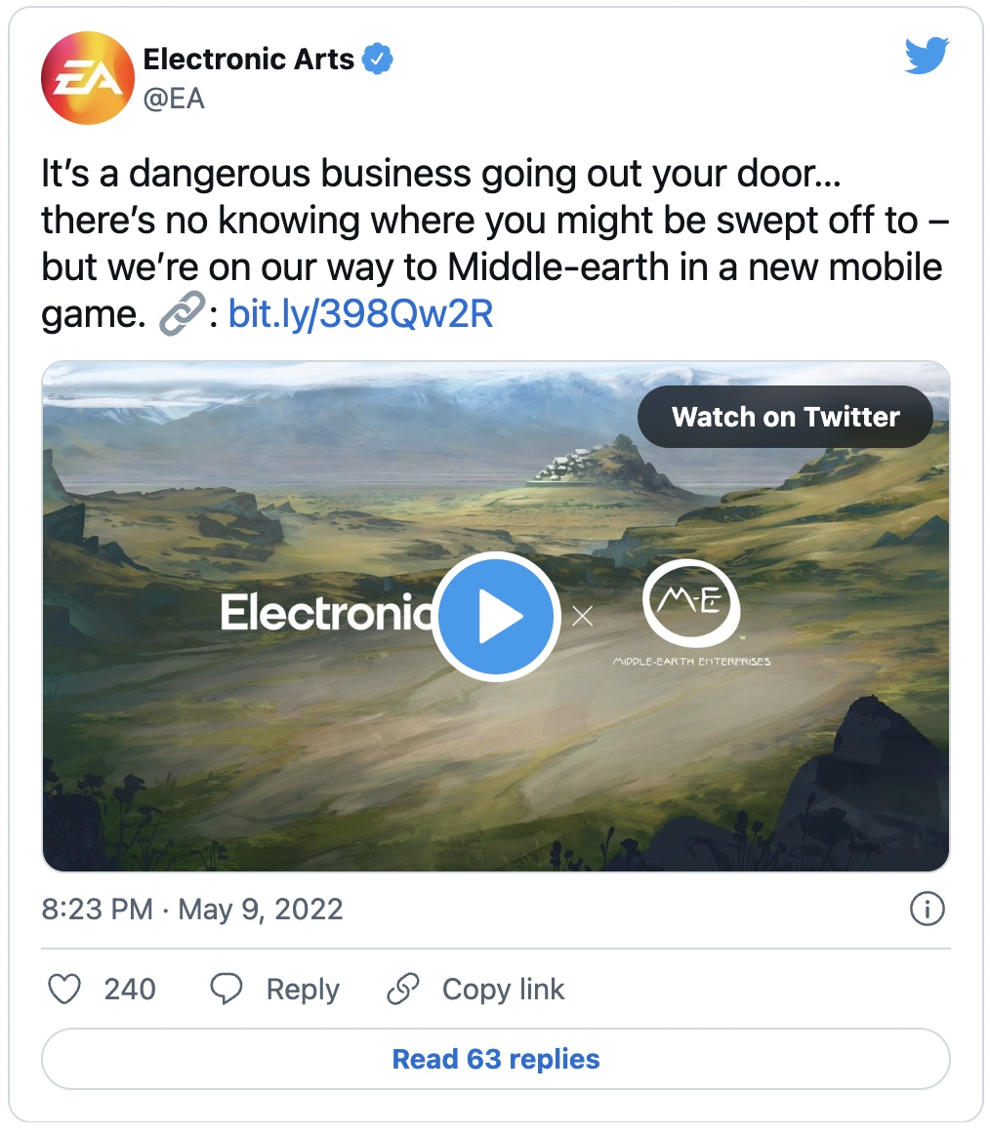The height and width of the screenshot is (1134, 990).
Task: Like the tweet with the heart icon
Action: click(x=64, y=990)
